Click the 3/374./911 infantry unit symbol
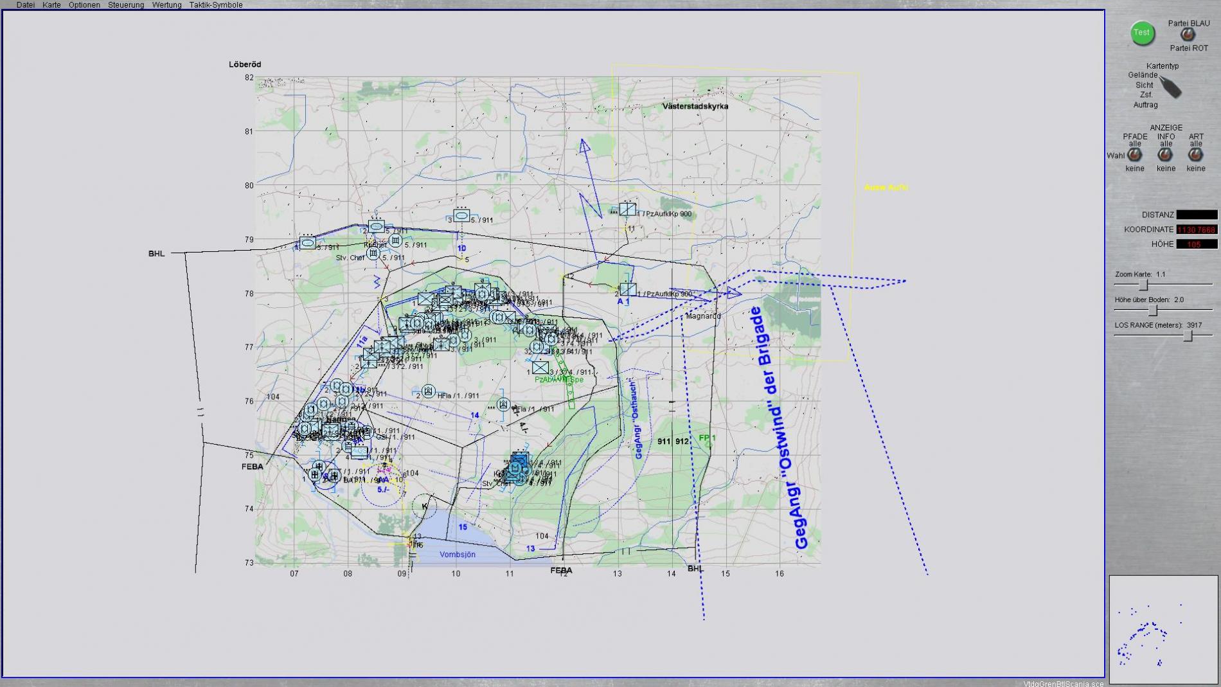This screenshot has height=687, width=1221. pos(540,368)
